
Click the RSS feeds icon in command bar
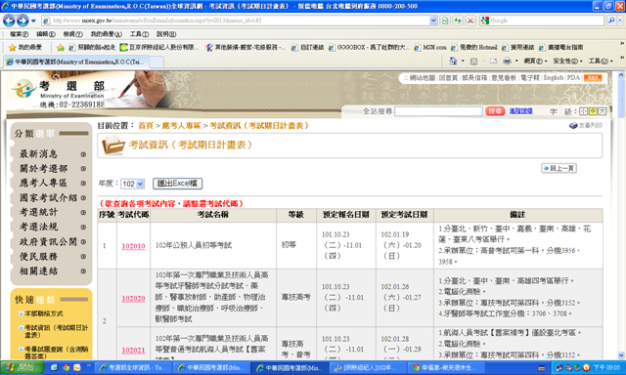point(473,62)
